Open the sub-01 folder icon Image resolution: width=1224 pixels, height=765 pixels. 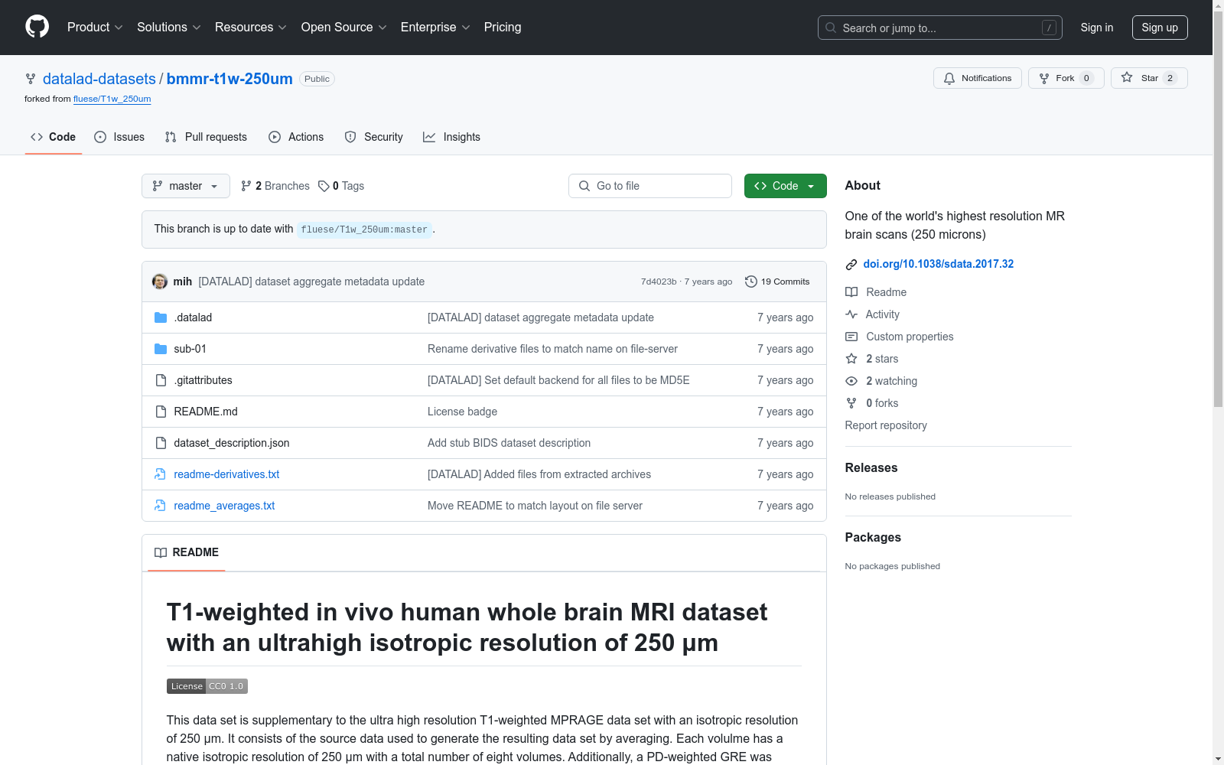click(161, 349)
